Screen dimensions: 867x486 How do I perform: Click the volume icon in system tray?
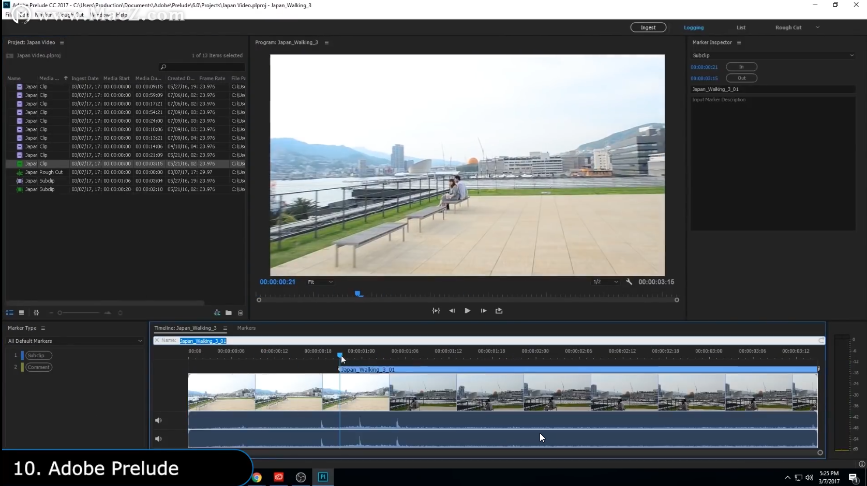[810, 477]
